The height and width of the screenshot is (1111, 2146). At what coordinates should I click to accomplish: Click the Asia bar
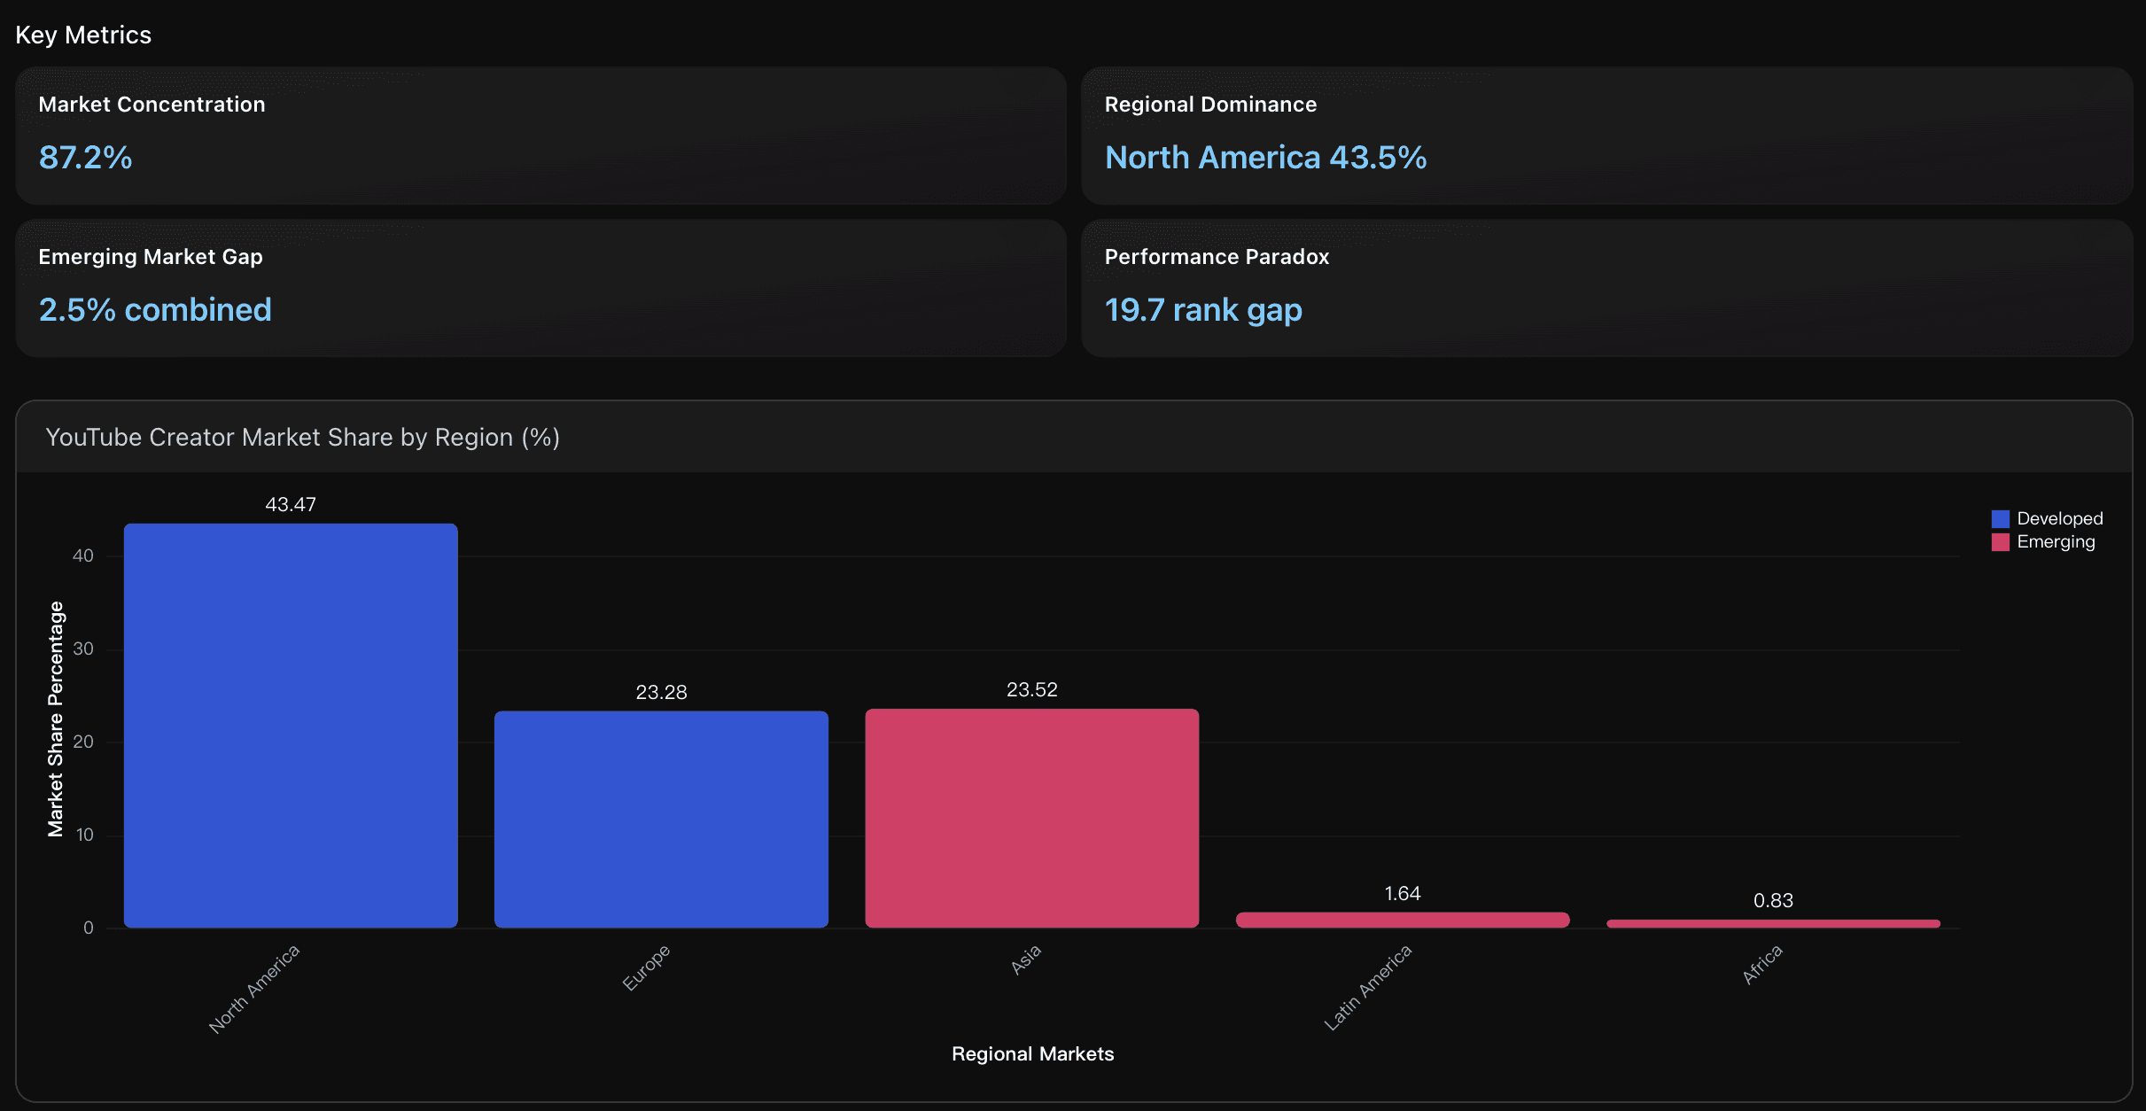click(x=1031, y=819)
